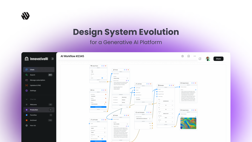Image resolution: width=252 pixels, height=142 pixels.
Task: Click the Share button
Action: coord(218,59)
